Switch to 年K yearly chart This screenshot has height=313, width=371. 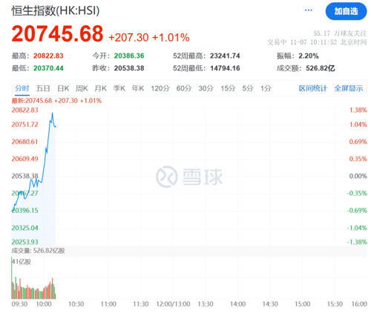(138, 88)
